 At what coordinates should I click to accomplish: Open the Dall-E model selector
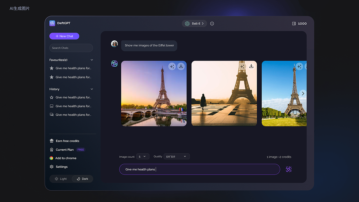(194, 24)
